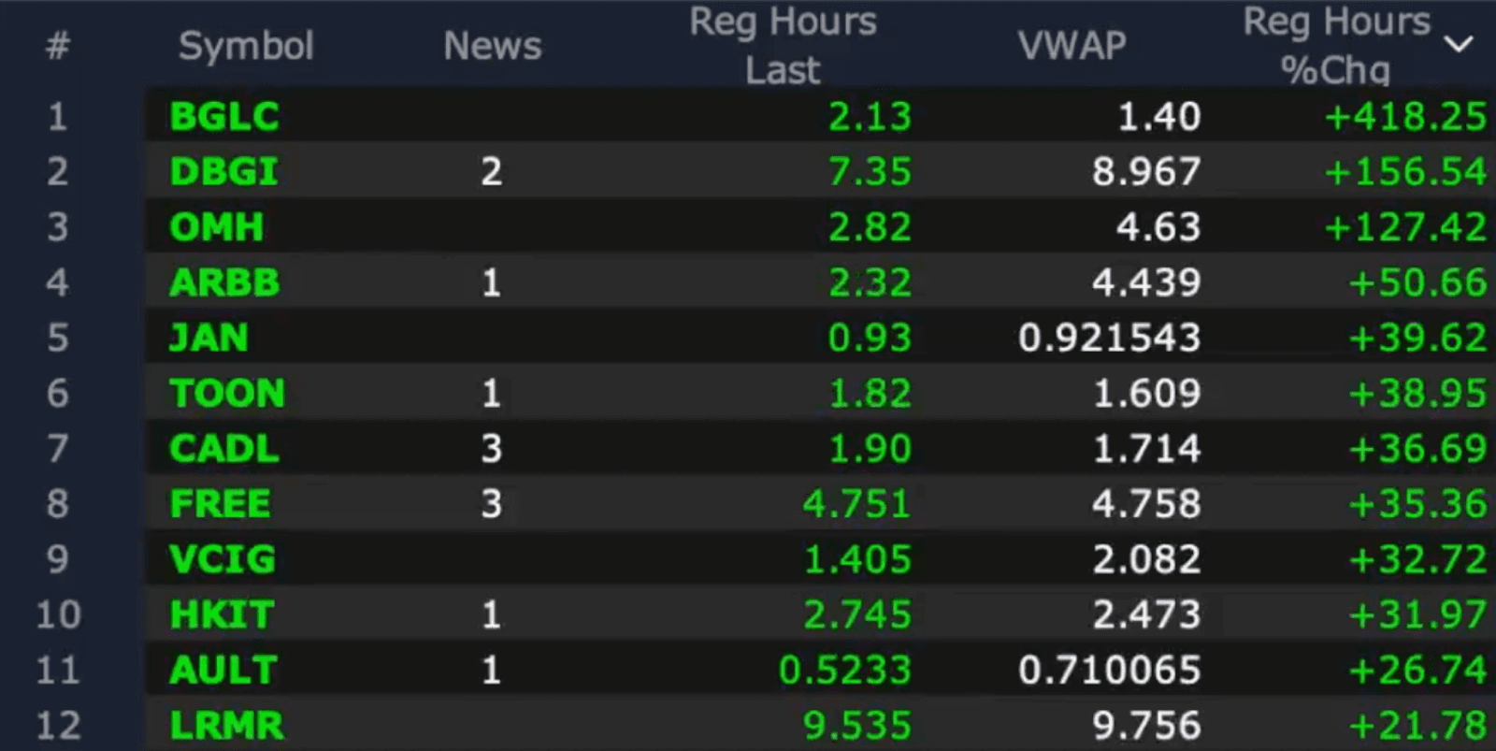The height and width of the screenshot is (751, 1496).
Task: Click LRMR VWAP value 9.756
Action: 1146,725
